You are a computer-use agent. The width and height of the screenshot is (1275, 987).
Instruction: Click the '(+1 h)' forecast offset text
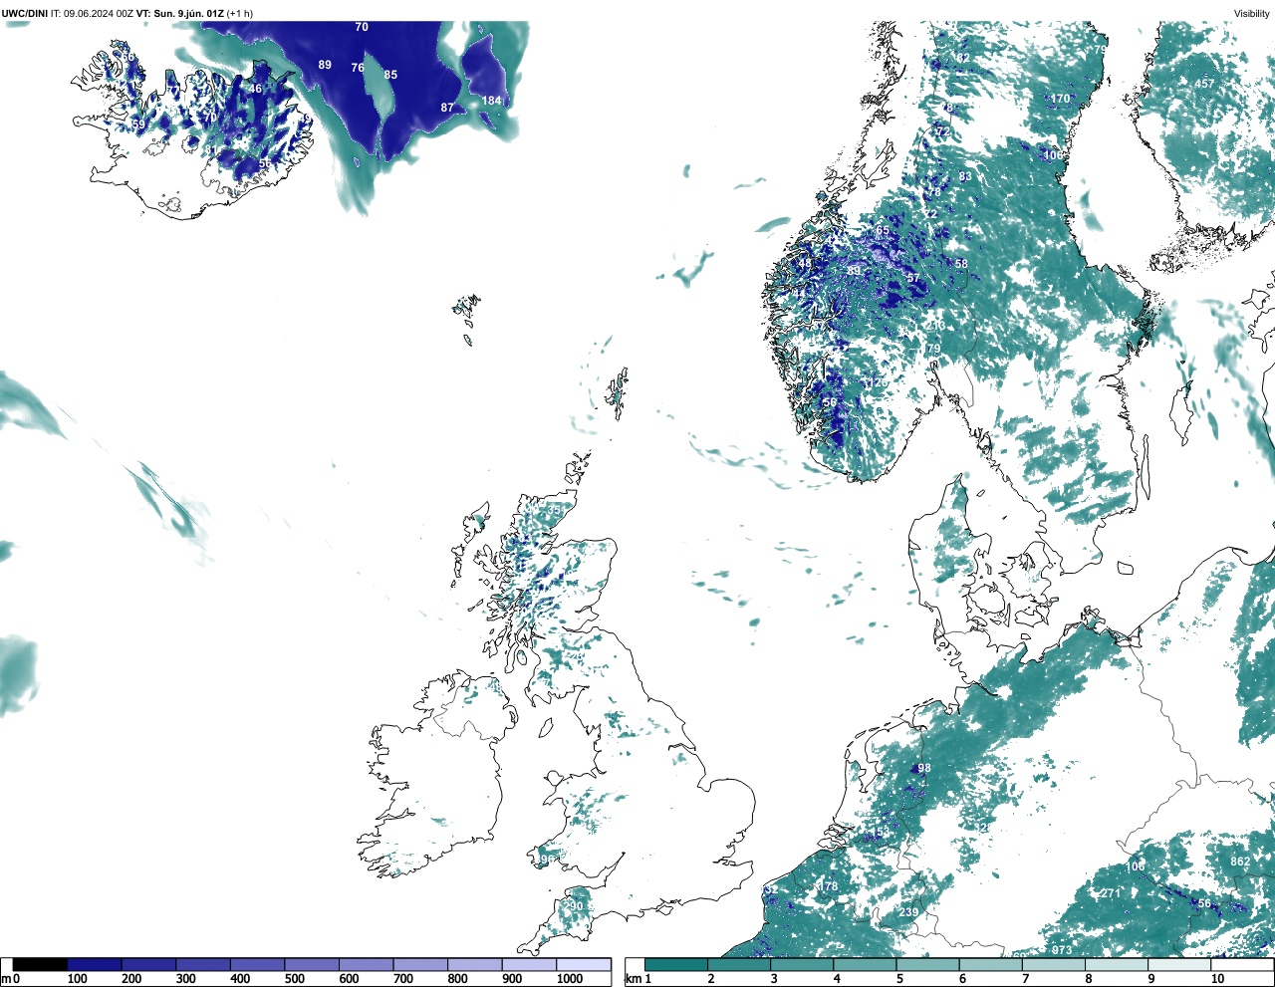(x=240, y=14)
